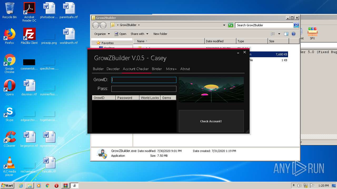Refresh the GrowZBuilder folder view
337x189 pixels.
pyautogui.click(x=231, y=25)
